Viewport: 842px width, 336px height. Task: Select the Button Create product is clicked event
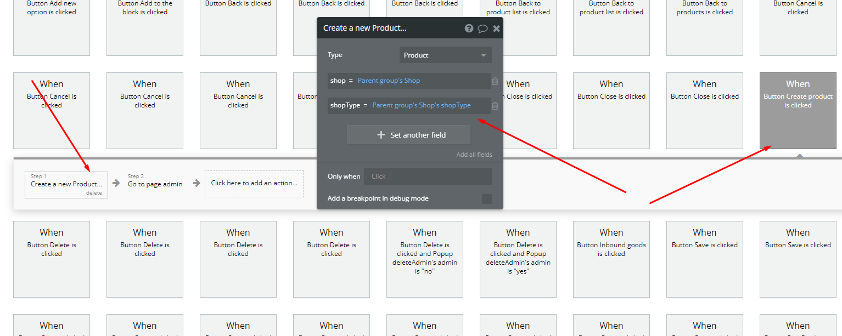pyautogui.click(x=798, y=110)
